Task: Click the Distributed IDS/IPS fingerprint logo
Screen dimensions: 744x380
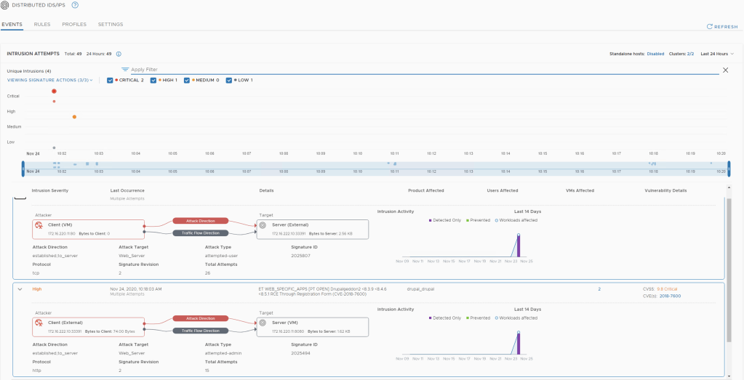Action: point(5,5)
